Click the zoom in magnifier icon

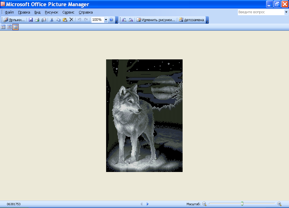point(279,204)
